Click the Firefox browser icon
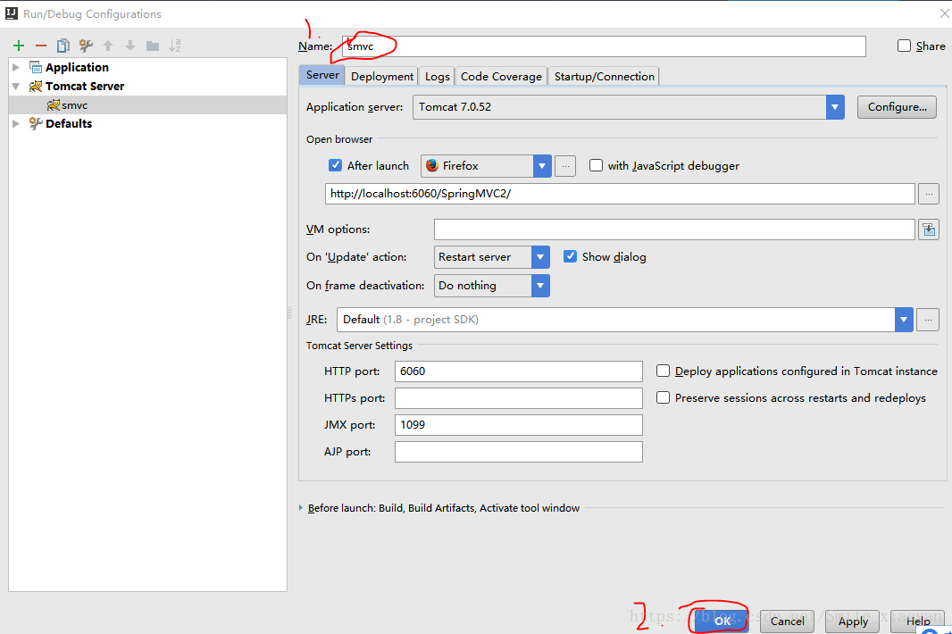The height and width of the screenshot is (634, 952). click(432, 166)
